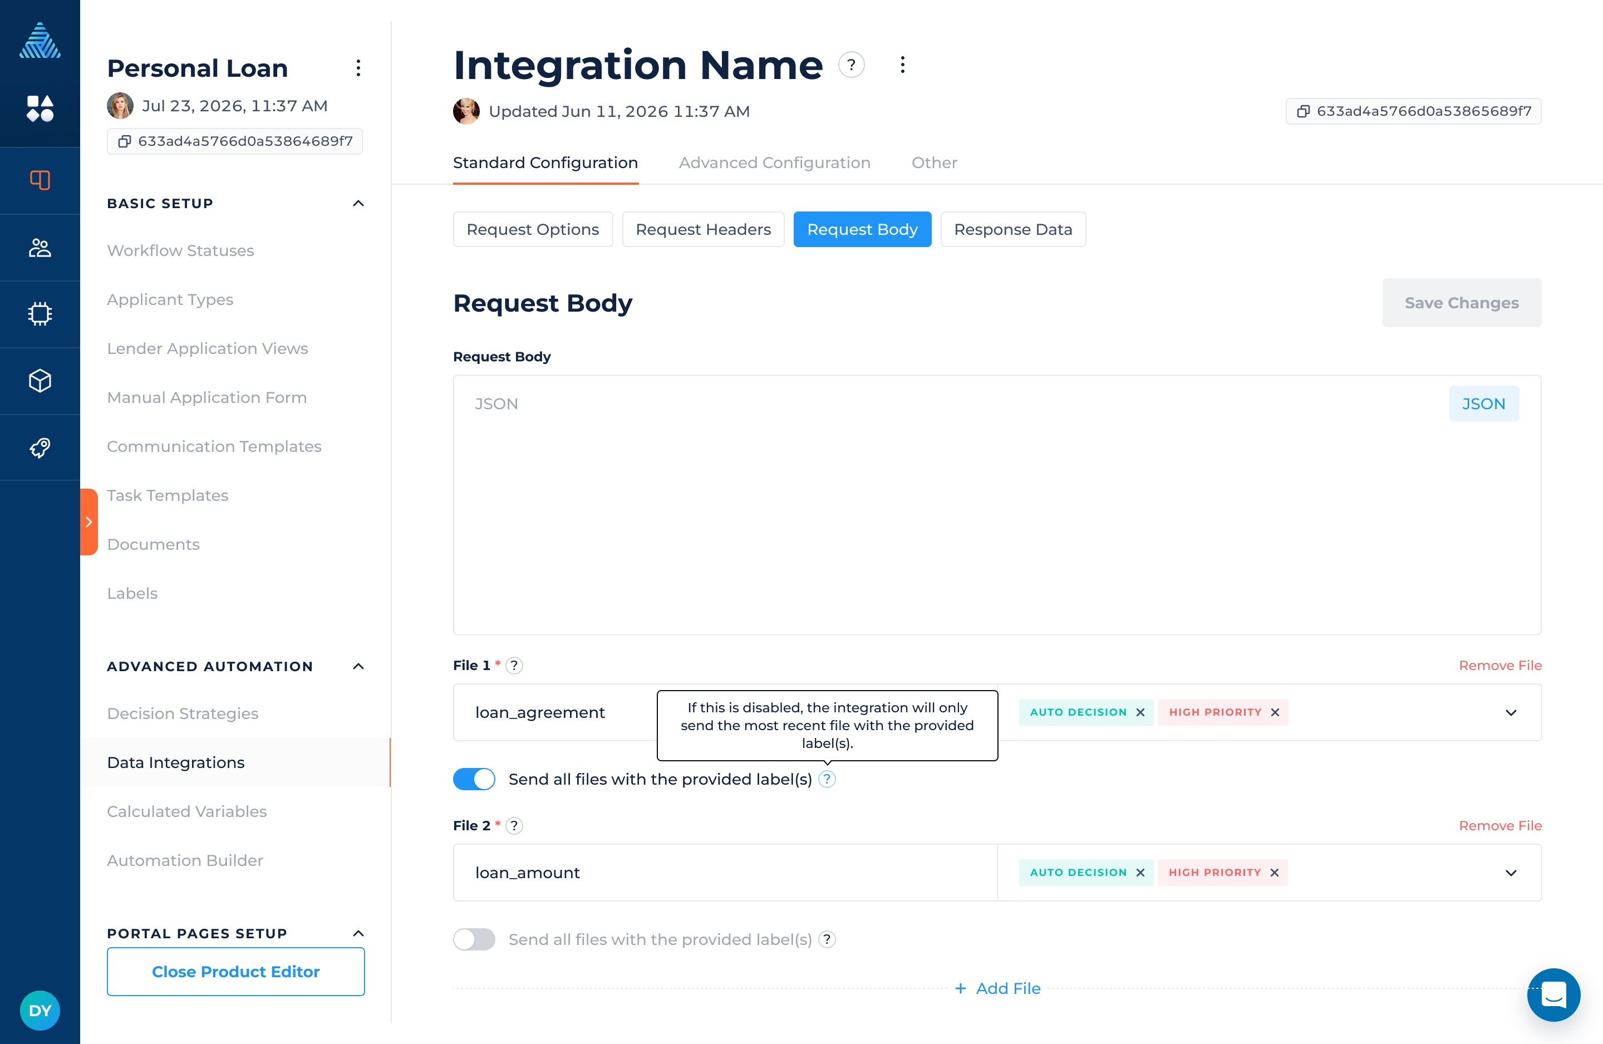Image resolution: width=1603 pixels, height=1044 pixels.
Task: Disable File 1 send all files toggle
Action: 474,779
